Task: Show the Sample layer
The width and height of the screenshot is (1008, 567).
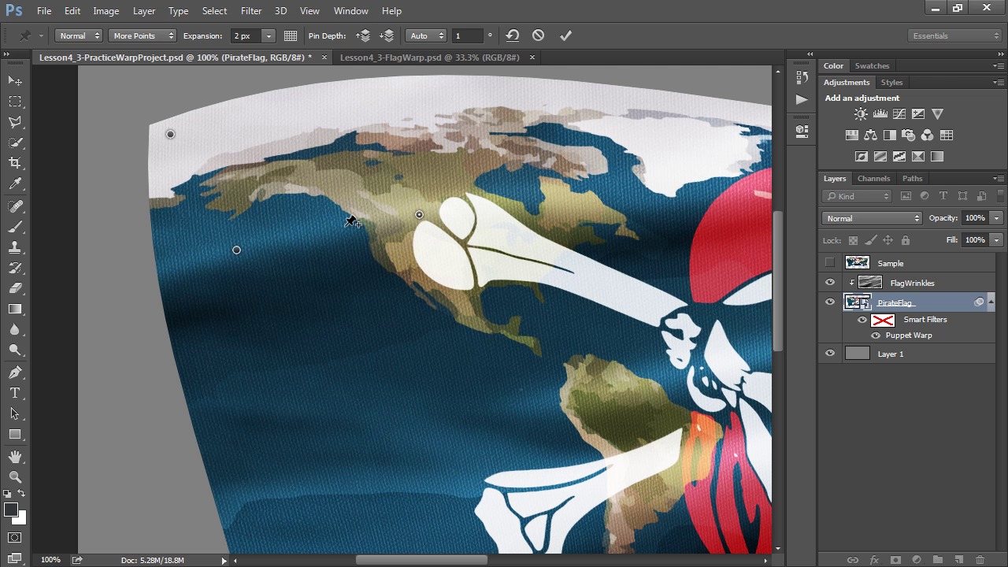Action: pyautogui.click(x=829, y=263)
